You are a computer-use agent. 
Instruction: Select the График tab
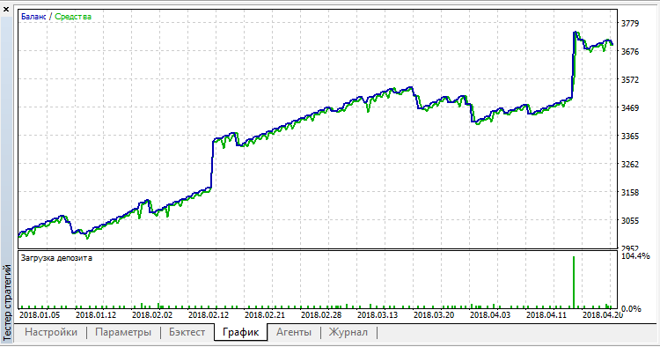(240, 332)
